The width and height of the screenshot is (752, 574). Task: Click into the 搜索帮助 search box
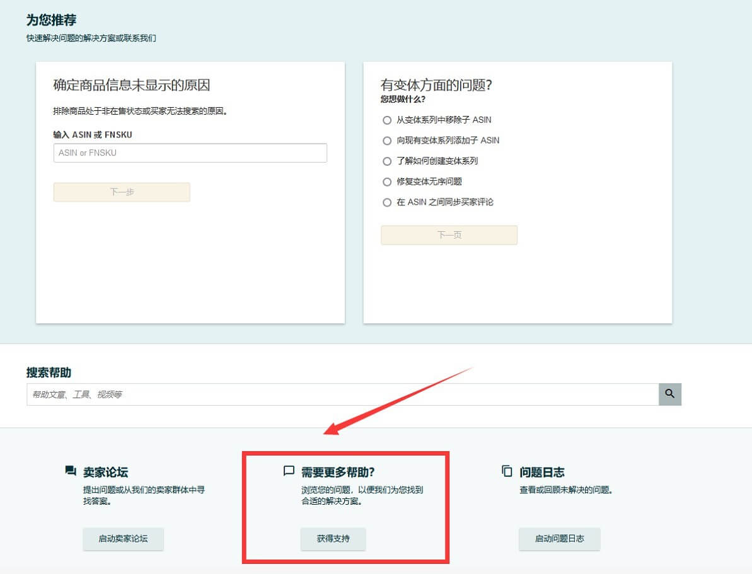[342, 394]
